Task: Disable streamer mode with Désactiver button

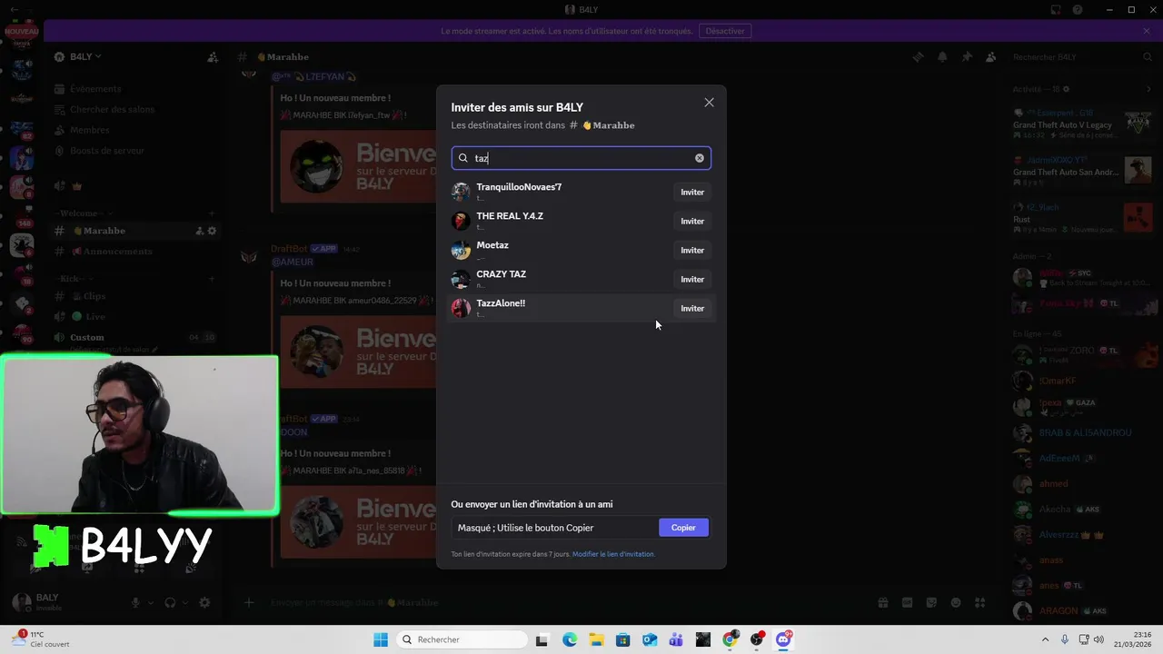Action: coord(724,31)
